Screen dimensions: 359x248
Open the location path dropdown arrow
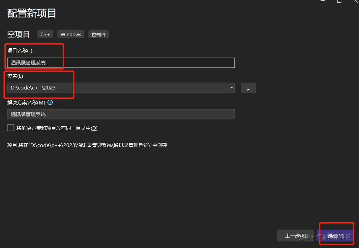[x=231, y=88]
